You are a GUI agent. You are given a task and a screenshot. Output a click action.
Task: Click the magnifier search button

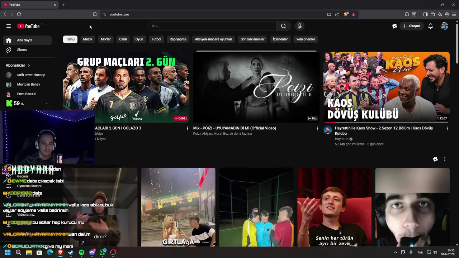(283, 26)
